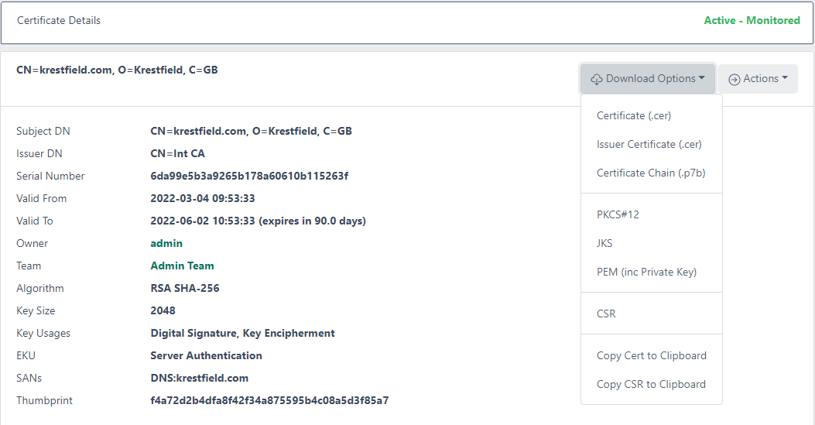The height and width of the screenshot is (425, 815).
Task: Expand the Actions dropdown
Action: click(758, 79)
